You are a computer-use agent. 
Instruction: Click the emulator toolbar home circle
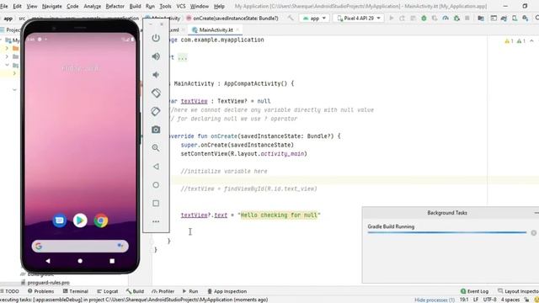[156, 185]
